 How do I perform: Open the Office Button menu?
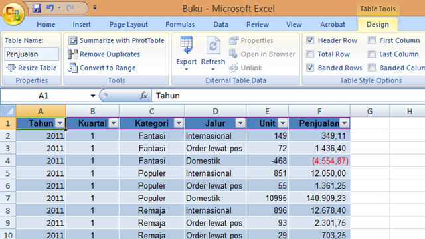tap(13, 13)
